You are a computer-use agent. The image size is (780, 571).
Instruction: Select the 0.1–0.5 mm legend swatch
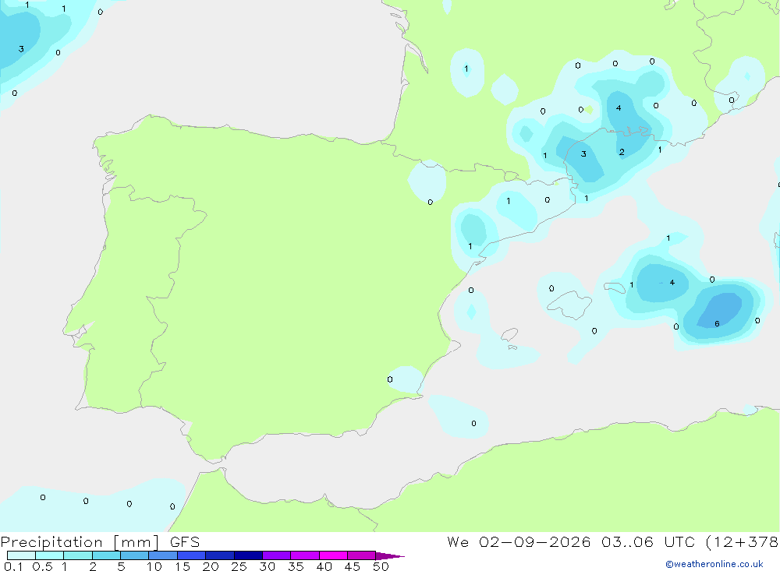coord(21,555)
